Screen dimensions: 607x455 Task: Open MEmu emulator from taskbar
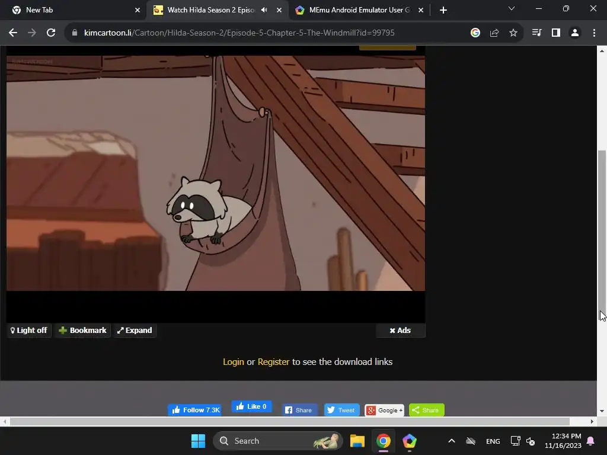pos(409,441)
